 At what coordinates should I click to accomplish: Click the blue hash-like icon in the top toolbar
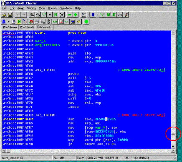[93, 15]
